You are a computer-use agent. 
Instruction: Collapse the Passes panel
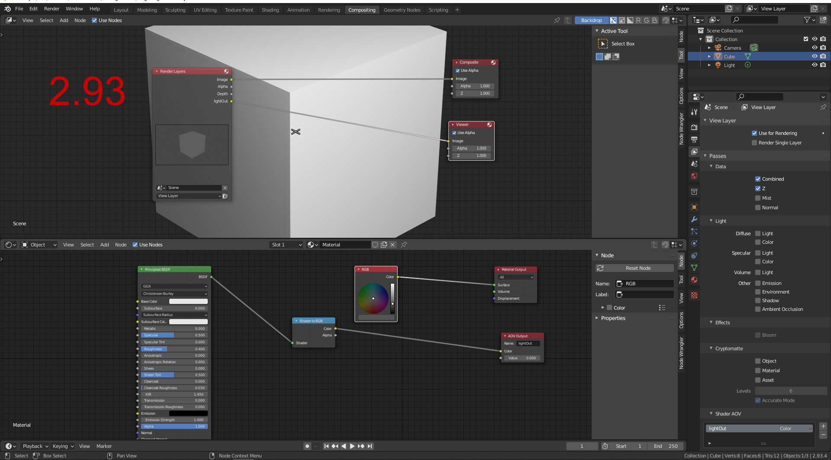pos(705,156)
